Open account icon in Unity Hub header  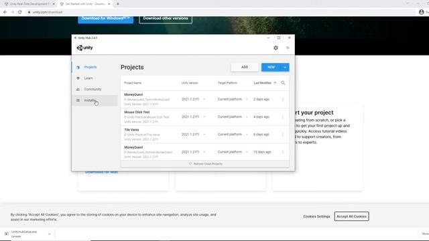point(288,48)
